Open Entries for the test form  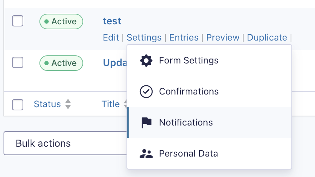[184, 37]
